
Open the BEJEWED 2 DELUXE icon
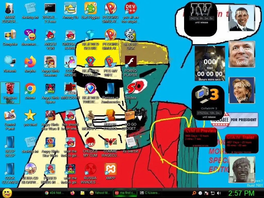pos(90,66)
